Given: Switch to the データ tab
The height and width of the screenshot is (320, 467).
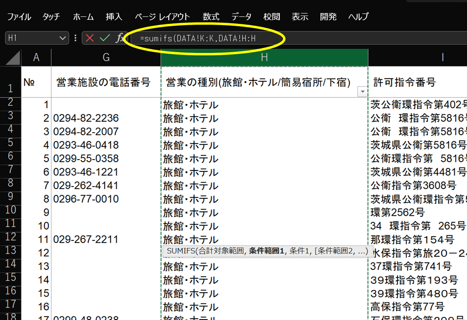Looking at the screenshot, I should (x=241, y=17).
